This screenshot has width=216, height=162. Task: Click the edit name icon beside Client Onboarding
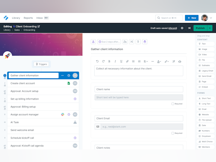(39, 26)
